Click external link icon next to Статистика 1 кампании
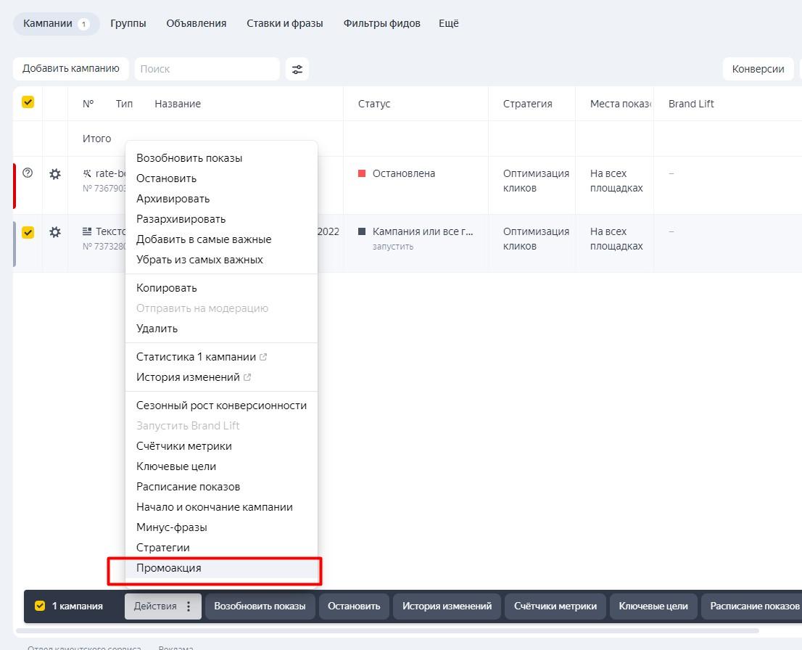This screenshot has height=650, width=802. click(263, 357)
